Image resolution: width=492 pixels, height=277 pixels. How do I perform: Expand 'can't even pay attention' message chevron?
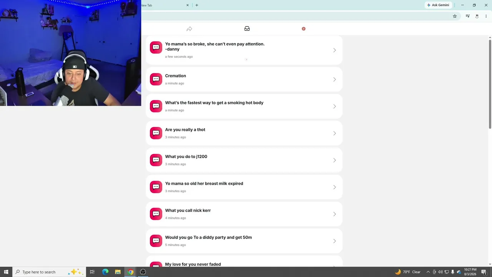(334, 50)
